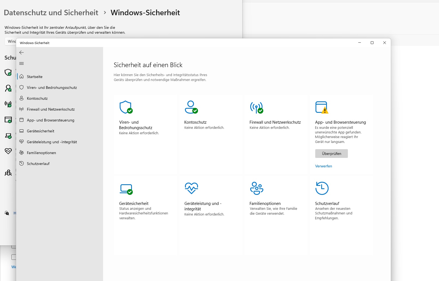Click the Viren- und Bedrohungsschutz shield tile icon
This screenshot has width=439, height=281.
[x=126, y=107]
